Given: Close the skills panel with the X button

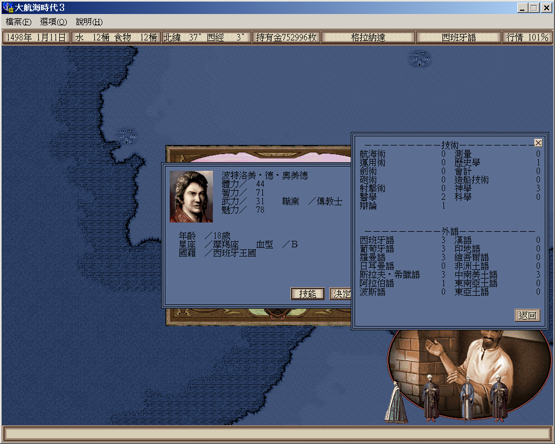Looking at the screenshot, I should click(538, 143).
